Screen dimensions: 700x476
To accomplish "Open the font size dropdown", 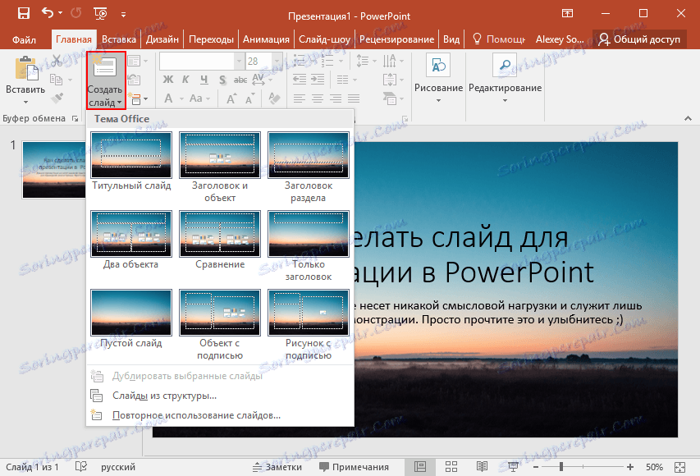I will coord(277,61).
